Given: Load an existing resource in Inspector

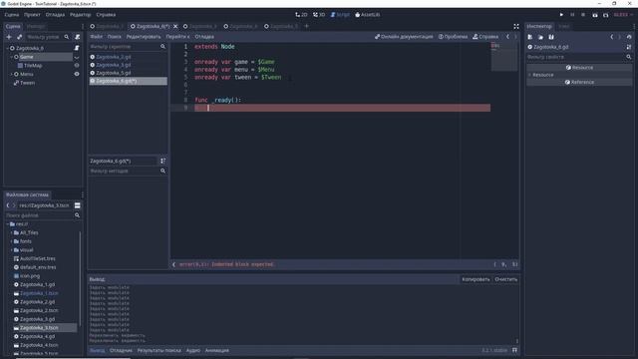Looking at the screenshot, I should (x=540, y=37).
